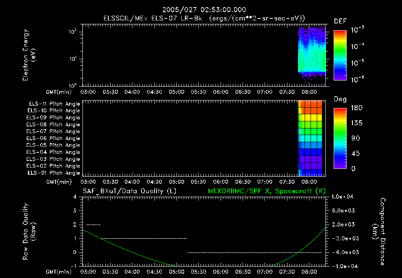Click the data quality segment at level 2
The width and height of the screenshot is (402, 278).
pyautogui.click(x=93, y=225)
